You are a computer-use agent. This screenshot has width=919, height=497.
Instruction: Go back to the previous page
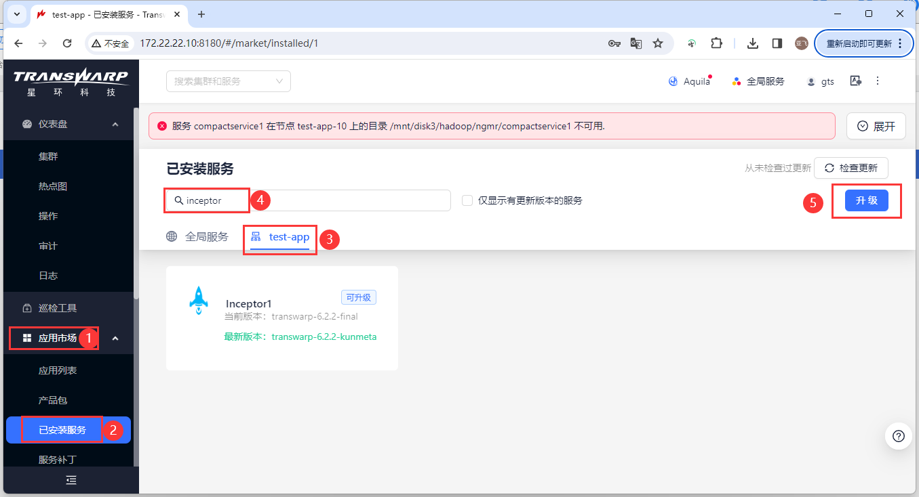coord(18,43)
